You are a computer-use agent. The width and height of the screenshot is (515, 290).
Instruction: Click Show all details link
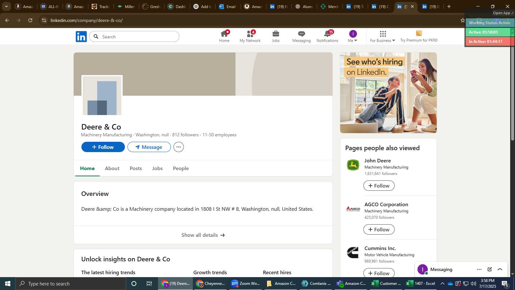tap(203, 235)
